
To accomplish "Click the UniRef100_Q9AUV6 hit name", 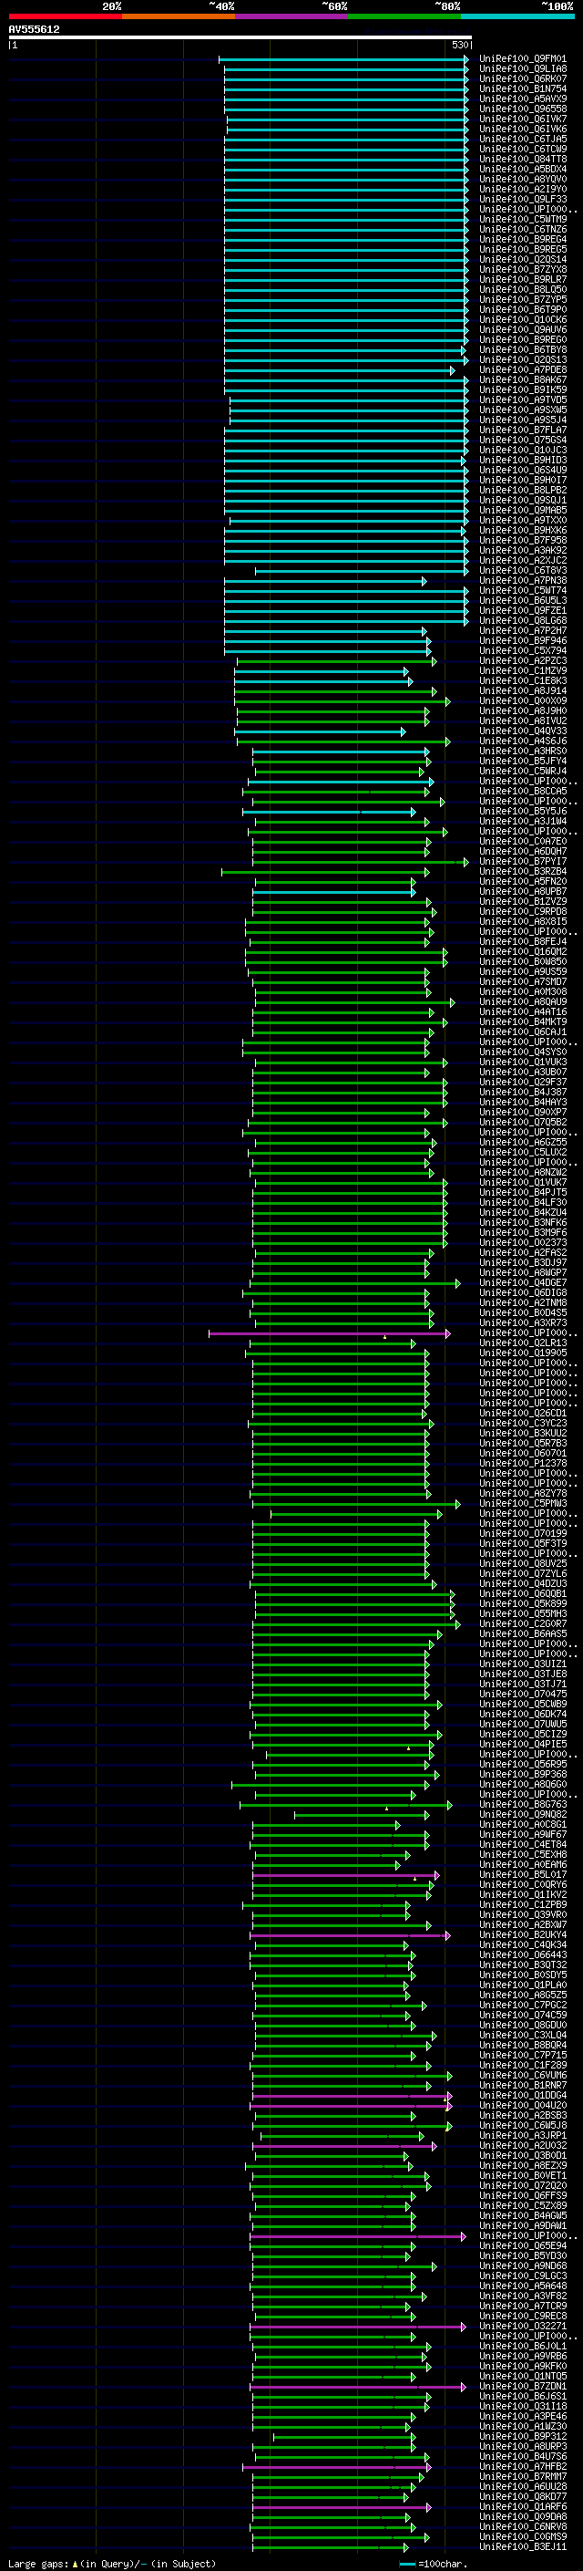I will [522, 329].
